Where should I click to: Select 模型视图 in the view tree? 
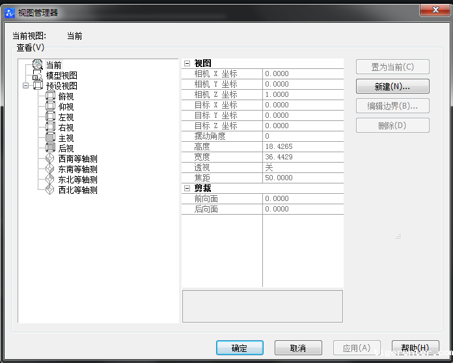(x=61, y=75)
